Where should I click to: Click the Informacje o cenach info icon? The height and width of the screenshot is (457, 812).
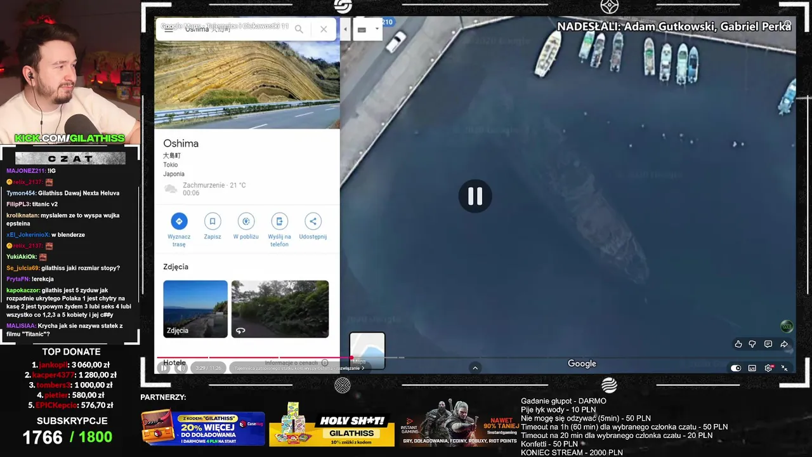[325, 362]
